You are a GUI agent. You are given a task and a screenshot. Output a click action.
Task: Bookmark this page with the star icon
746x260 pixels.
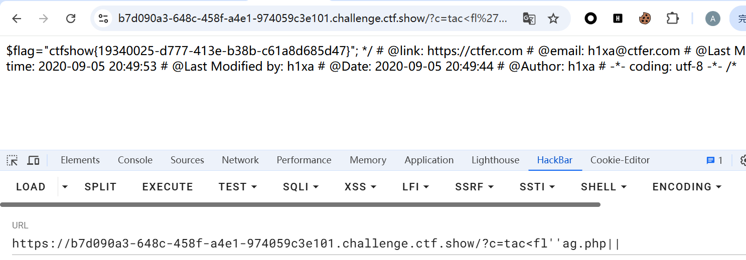coord(553,19)
